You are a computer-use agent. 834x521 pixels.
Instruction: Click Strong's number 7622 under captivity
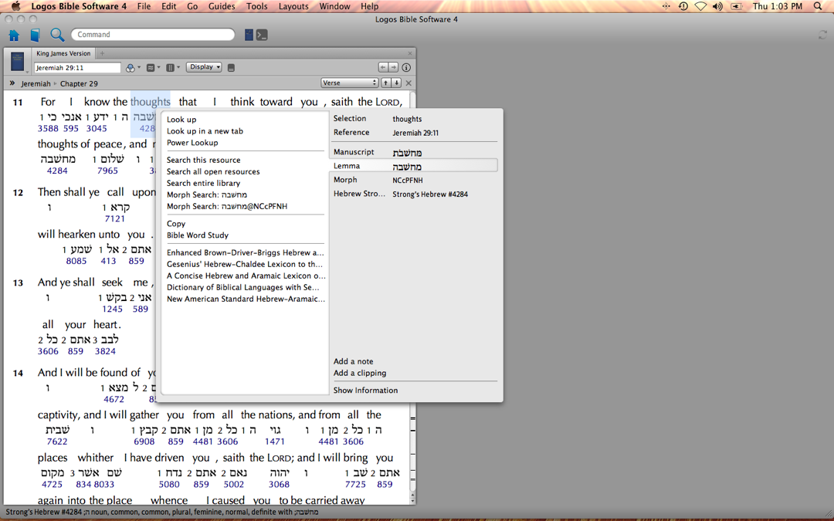coord(57,441)
